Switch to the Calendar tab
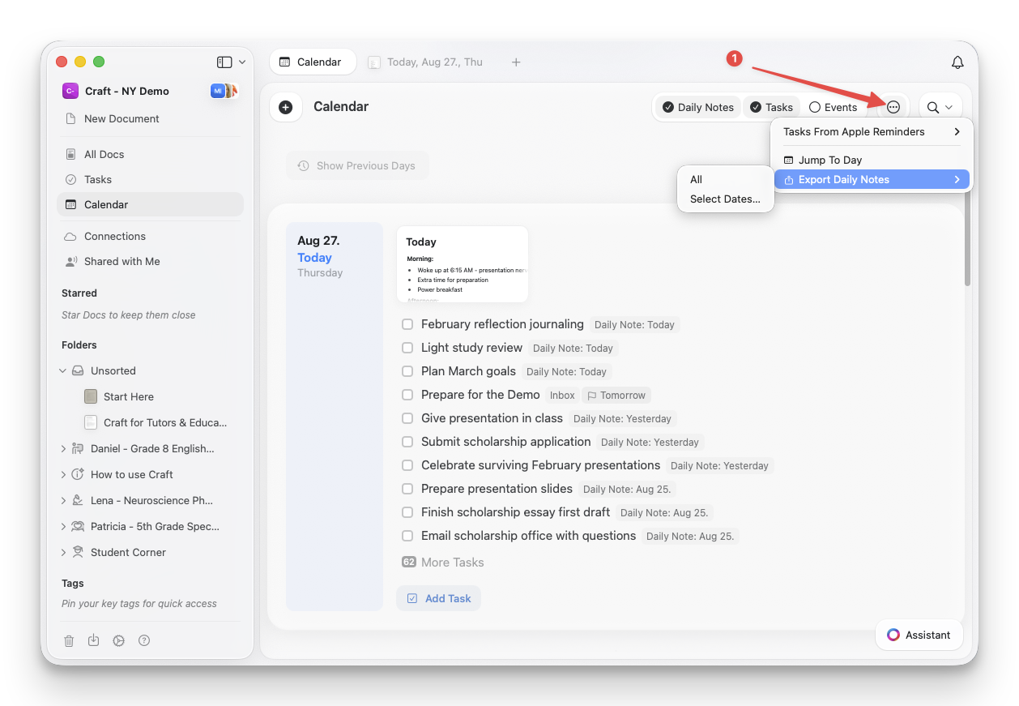 click(x=312, y=62)
